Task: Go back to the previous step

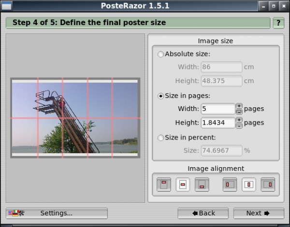Action: [203, 213]
